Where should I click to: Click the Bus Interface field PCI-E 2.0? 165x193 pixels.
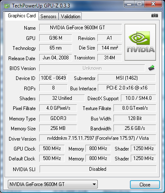(x=127, y=88)
